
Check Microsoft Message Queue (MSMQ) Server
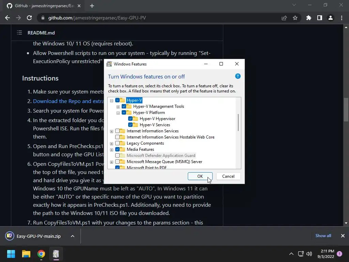pyautogui.click(x=117, y=161)
